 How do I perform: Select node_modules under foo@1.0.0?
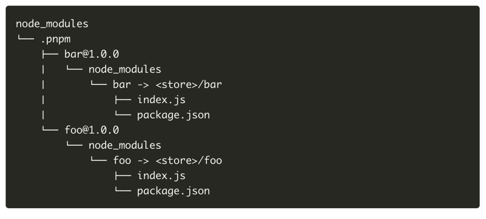(x=125, y=146)
